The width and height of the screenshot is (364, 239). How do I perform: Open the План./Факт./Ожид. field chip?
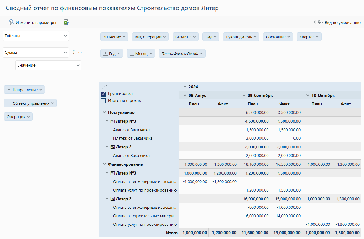182,54
